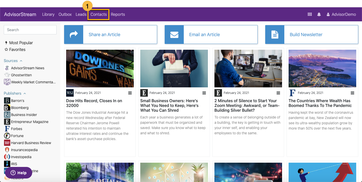Click Email an Article button text

pyautogui.click(x=205, y=35)
